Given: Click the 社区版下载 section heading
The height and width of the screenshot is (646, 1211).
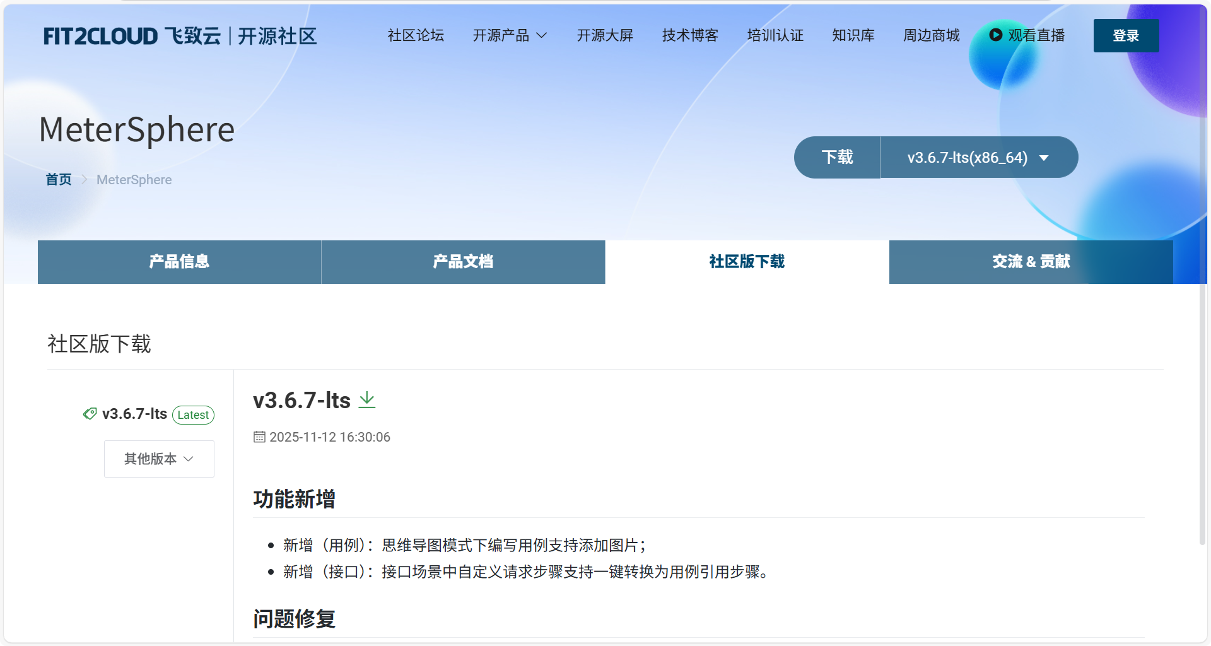Looking at the screenshot, I should coord(99,344).
